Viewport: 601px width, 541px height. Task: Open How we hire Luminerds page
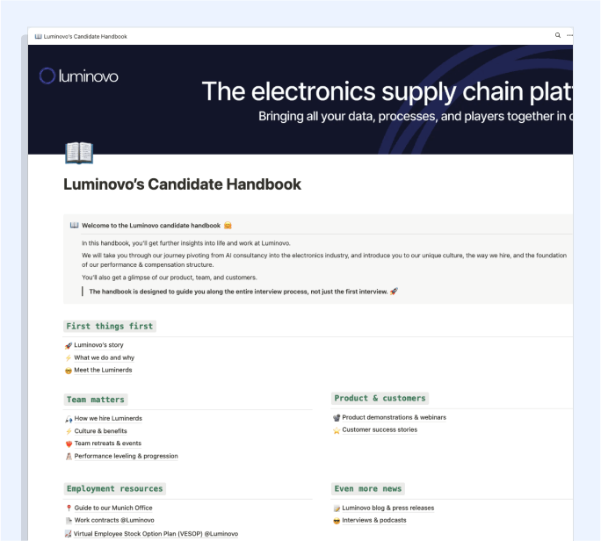click(x=108, y=418)
